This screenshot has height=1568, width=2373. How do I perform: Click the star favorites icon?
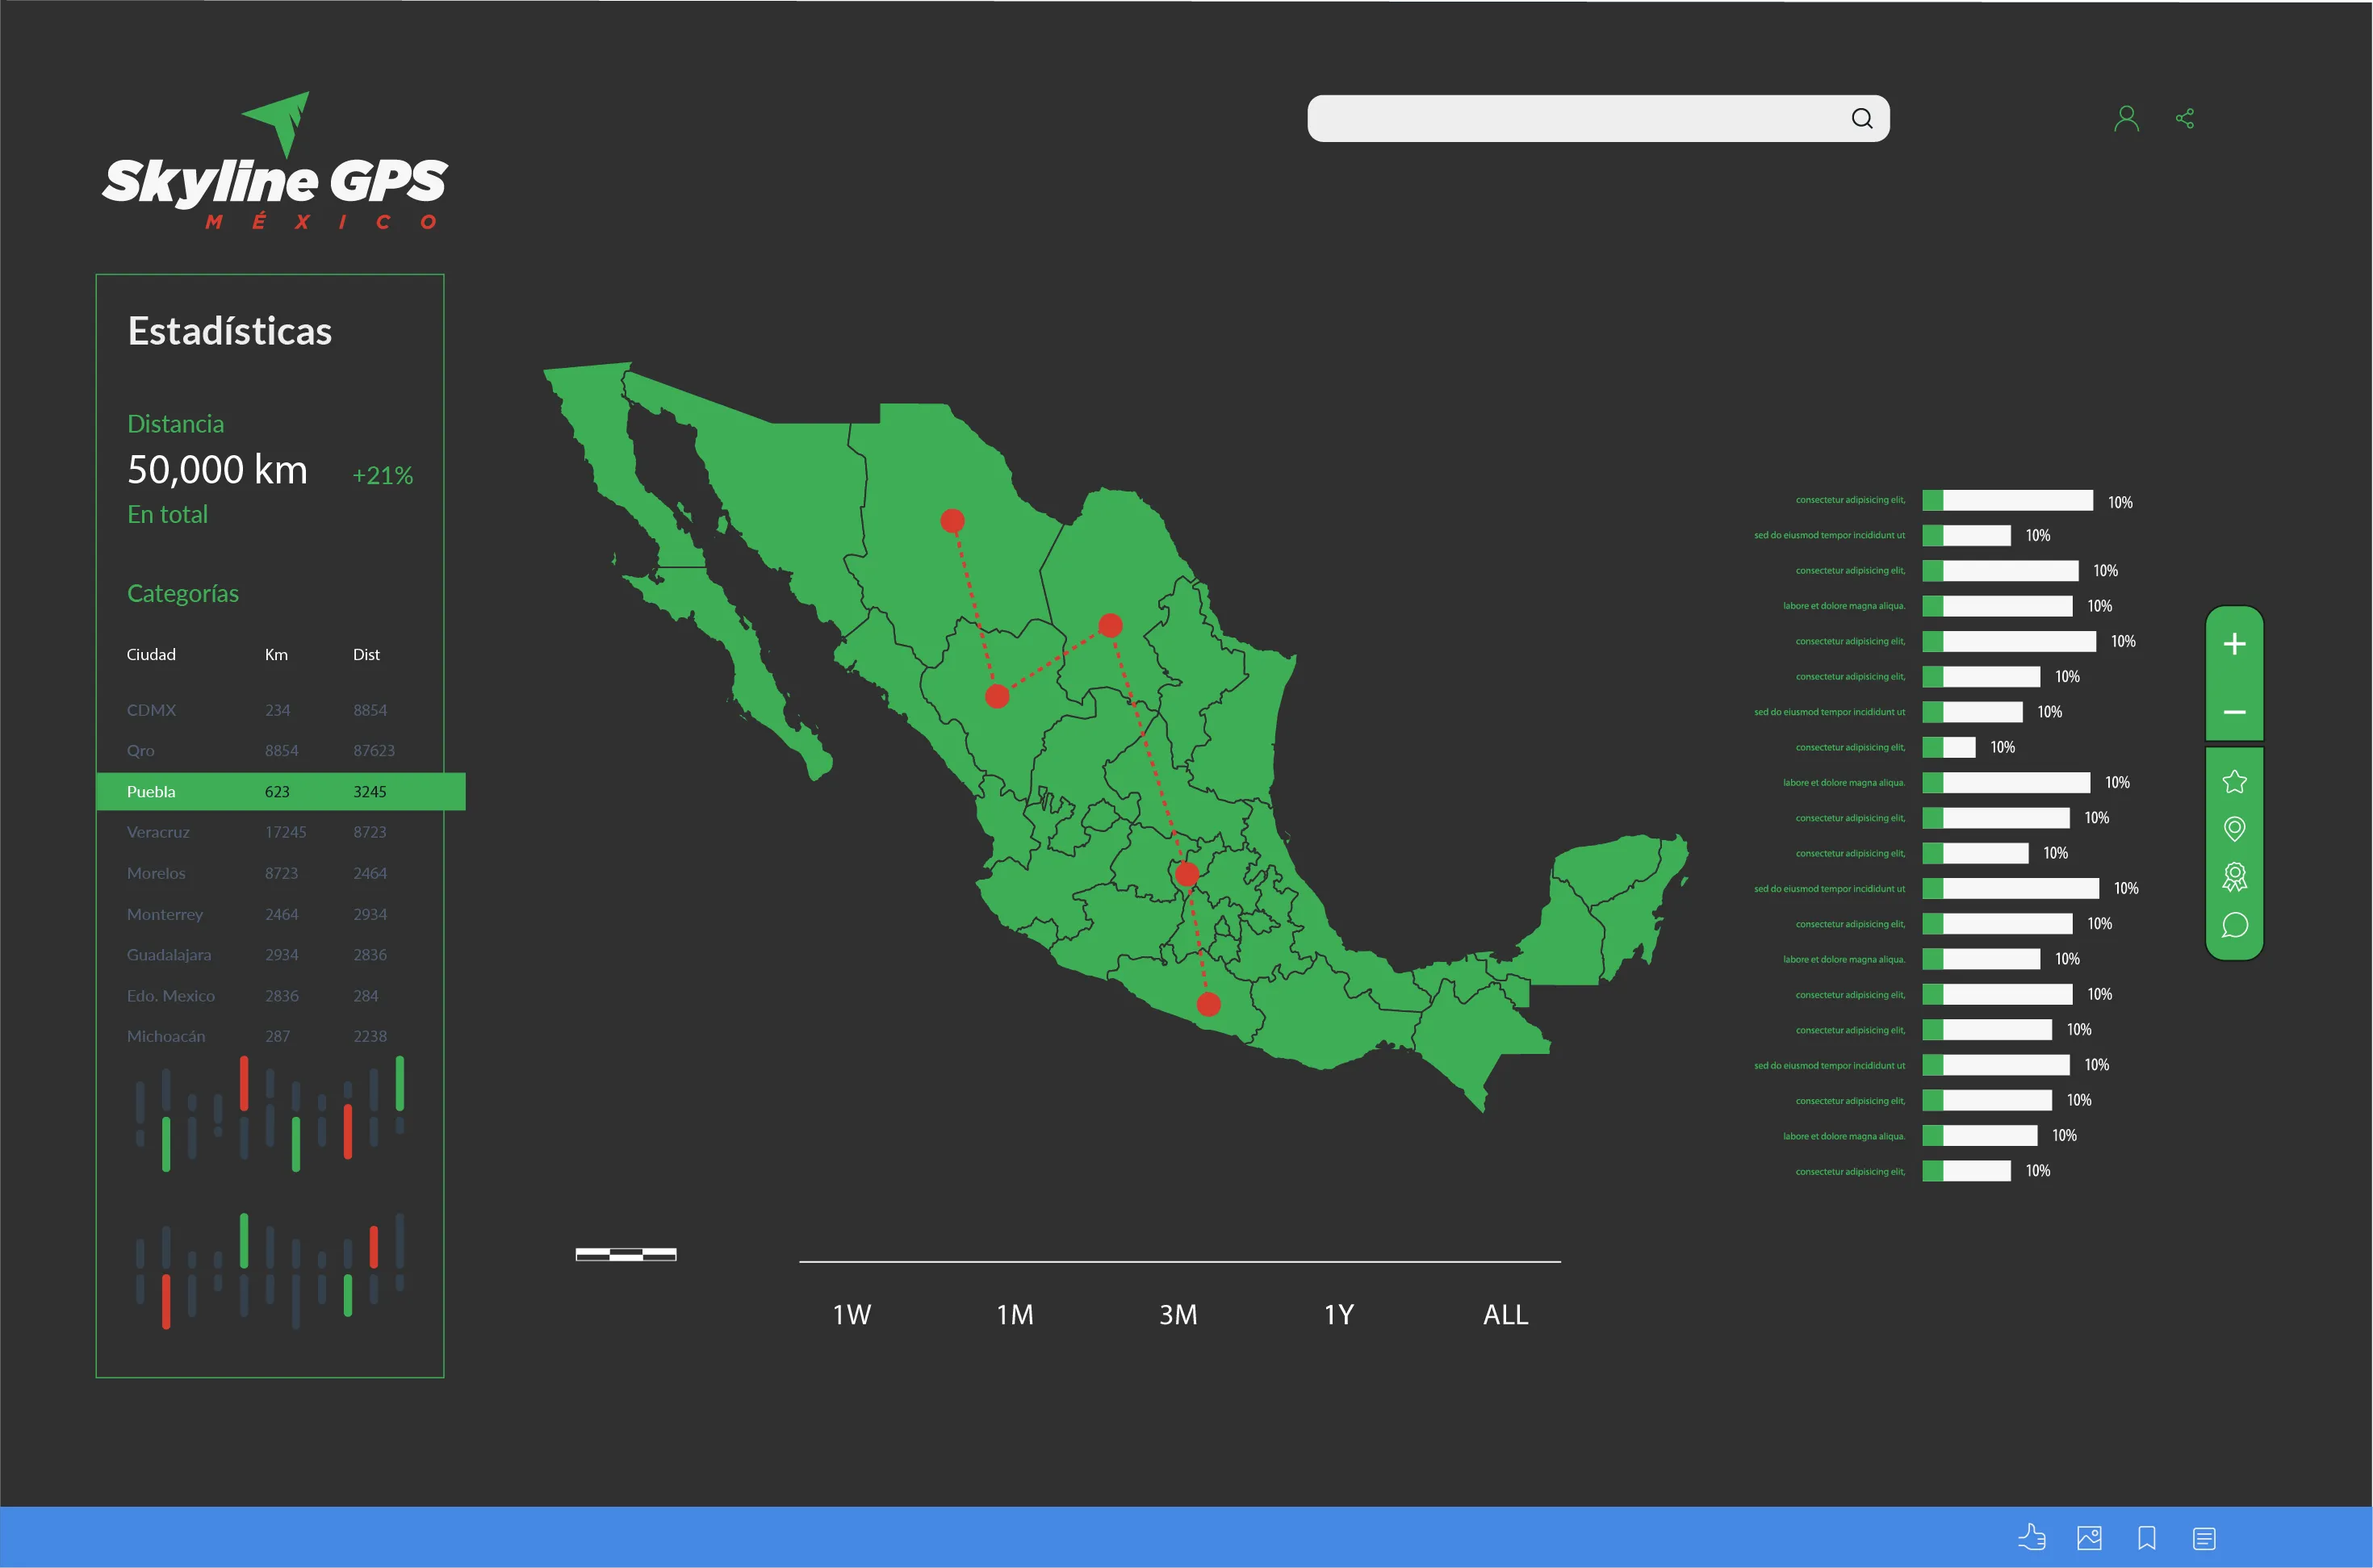pyautogui.click(x=2234, y=781)
